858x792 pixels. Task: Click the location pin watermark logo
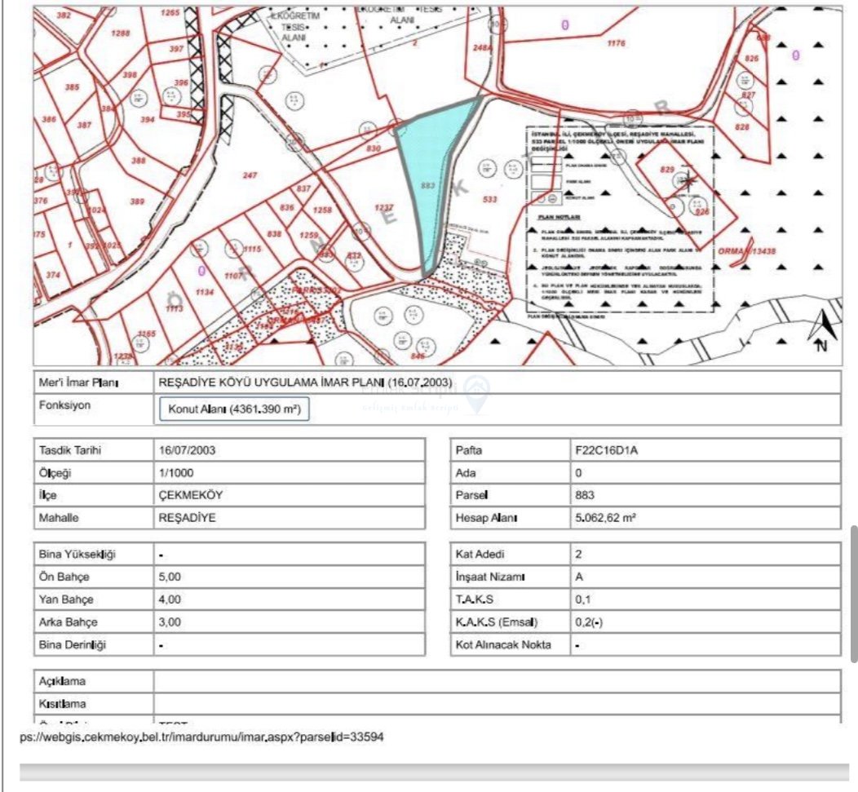[x=475, y=390]
